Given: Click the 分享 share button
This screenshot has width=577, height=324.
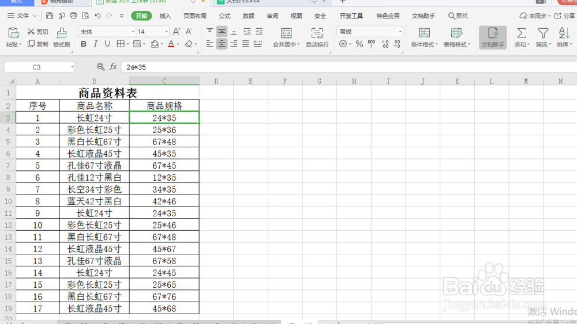Looking at the screenshot, I should tap(565, 16).
